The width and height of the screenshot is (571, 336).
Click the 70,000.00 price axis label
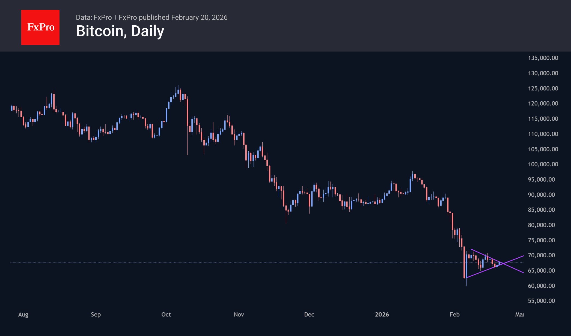541,255
